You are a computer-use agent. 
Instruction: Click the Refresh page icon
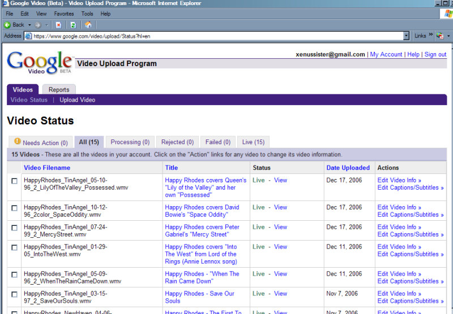tap(73, 25)
